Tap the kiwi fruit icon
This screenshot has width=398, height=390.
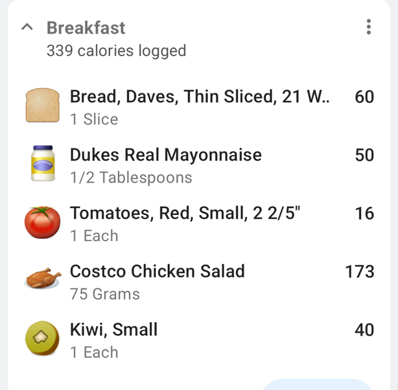(x=42, y=339)
